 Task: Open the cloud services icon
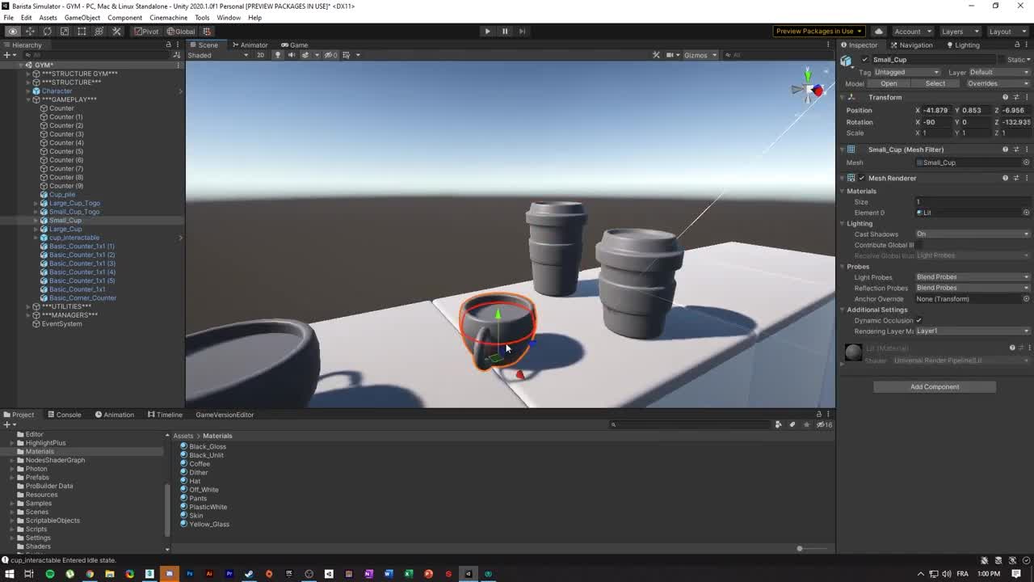tap(879, 32)
